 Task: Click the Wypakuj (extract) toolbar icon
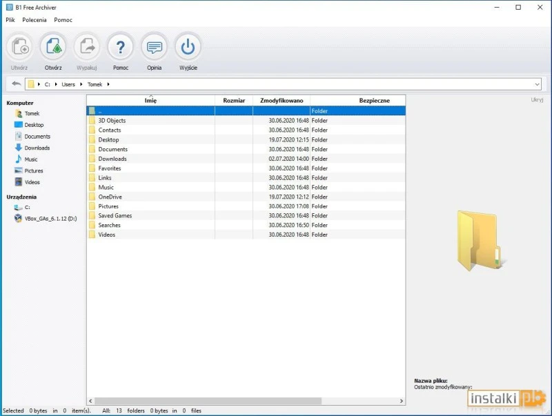pyautogui.click(x=87, y=48)
